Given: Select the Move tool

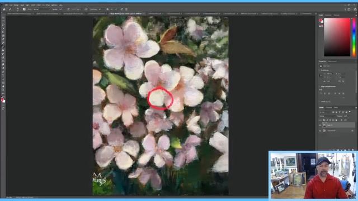Looking at the screenshot, I should 3,17.
